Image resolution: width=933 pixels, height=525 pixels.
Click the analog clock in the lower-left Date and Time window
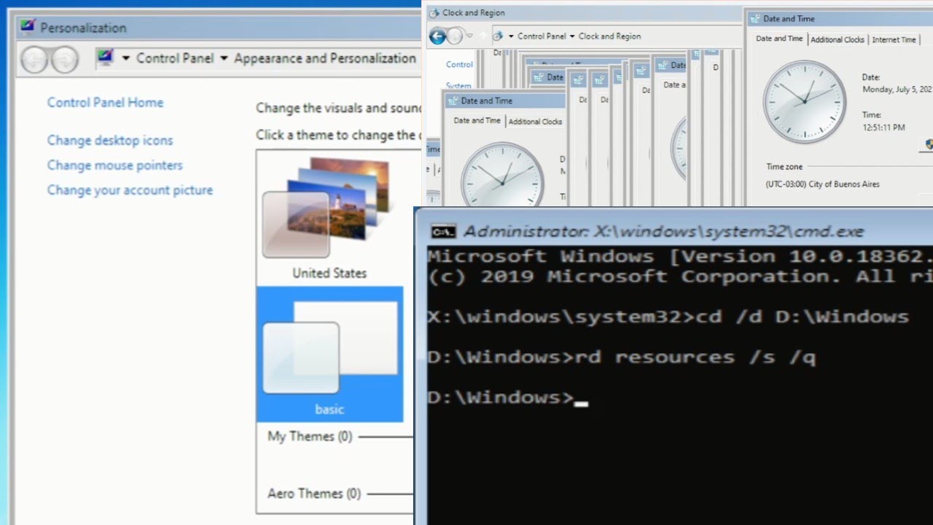[502, 174]
